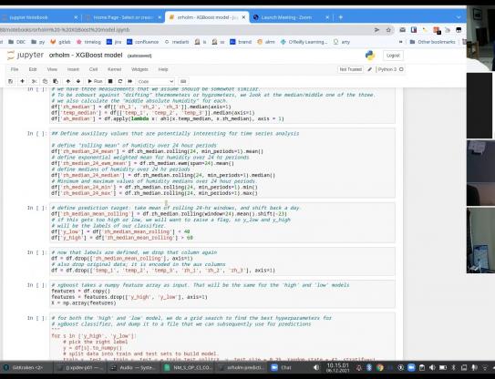
Task: Open the Jupyter Widgets menu
Action: tap(139, 69)
